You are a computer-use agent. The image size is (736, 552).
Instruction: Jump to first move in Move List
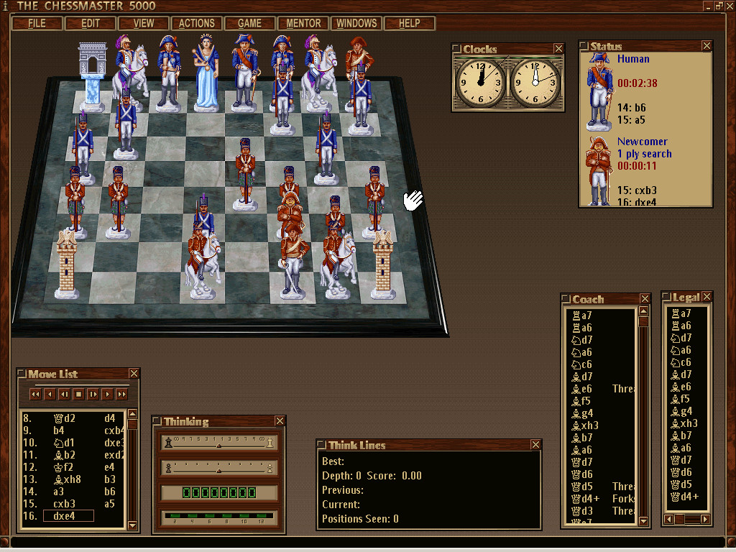click(x=35, y=395)
